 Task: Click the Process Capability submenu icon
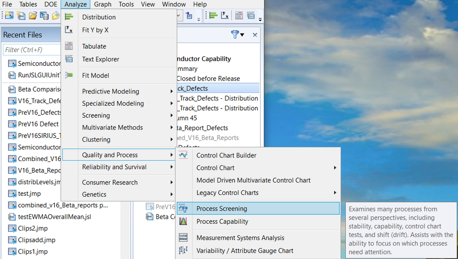[x=183, y=221]
